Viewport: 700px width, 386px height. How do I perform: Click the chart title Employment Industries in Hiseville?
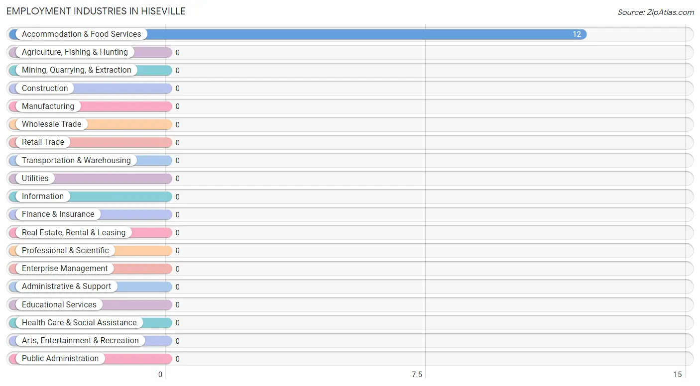click(x=96, y=11)
